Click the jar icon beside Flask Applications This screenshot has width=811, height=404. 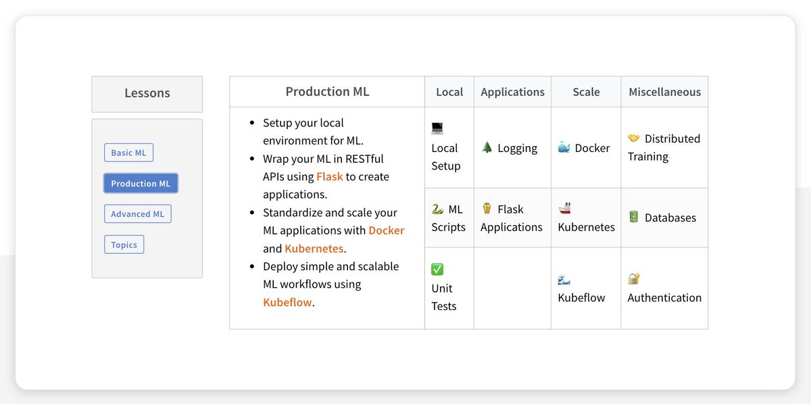[487, 209]
